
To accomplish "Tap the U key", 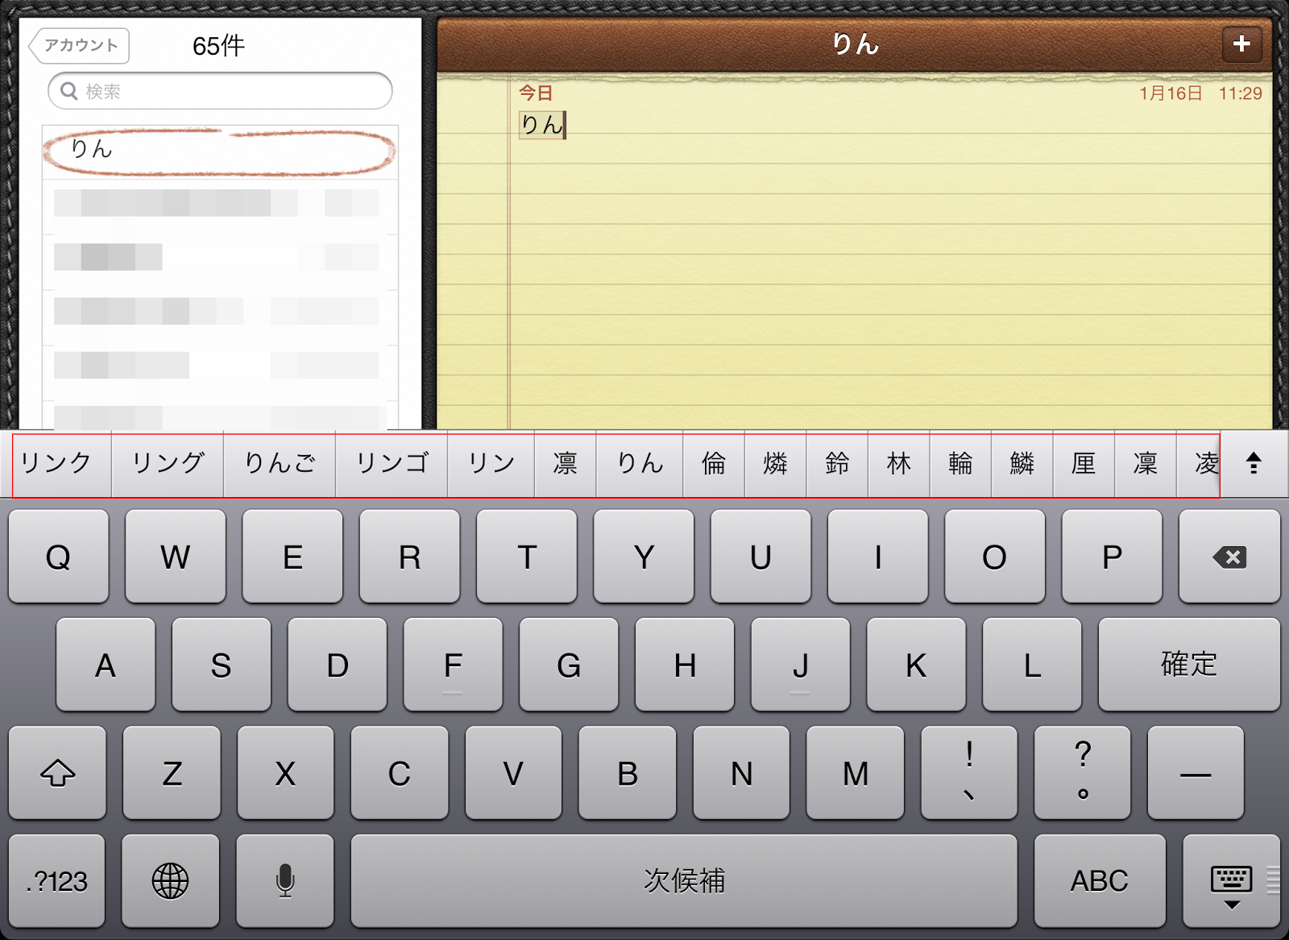I will point(761,557).
